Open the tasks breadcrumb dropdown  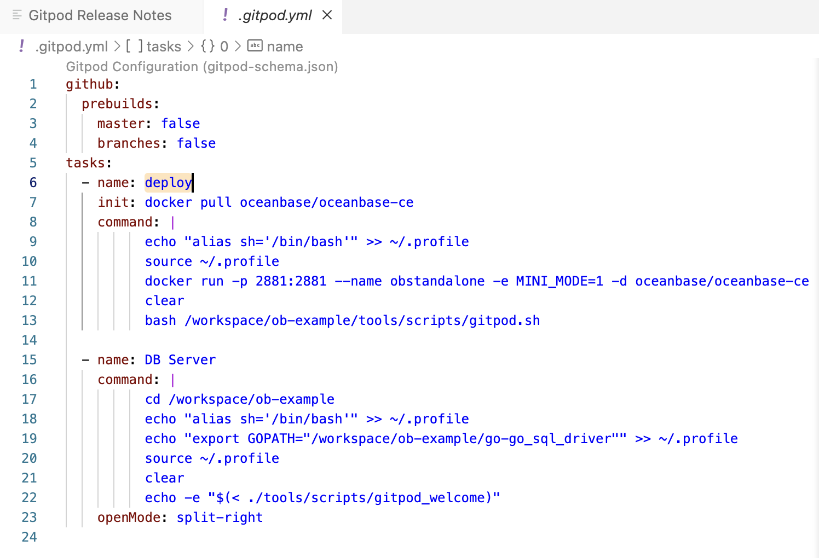(164, 47)
